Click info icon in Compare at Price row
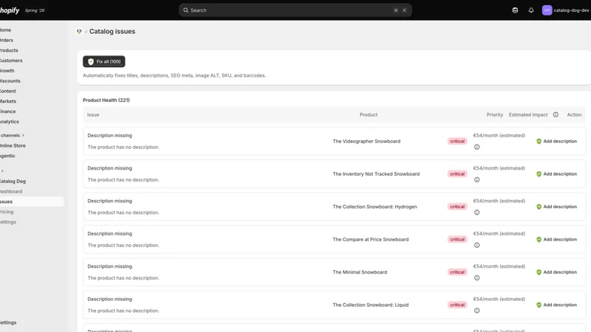 (476, 246)
